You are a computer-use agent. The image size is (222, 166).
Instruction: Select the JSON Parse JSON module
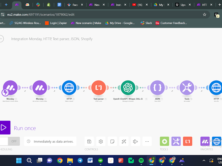[157, 88]
